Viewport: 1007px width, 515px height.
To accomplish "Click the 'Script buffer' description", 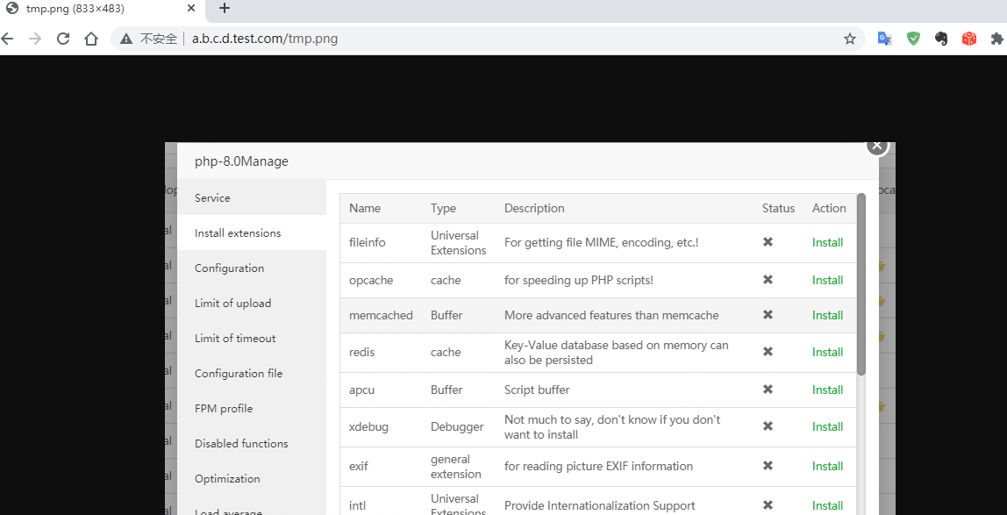I will pyautogui.click(x=537, y=390).
